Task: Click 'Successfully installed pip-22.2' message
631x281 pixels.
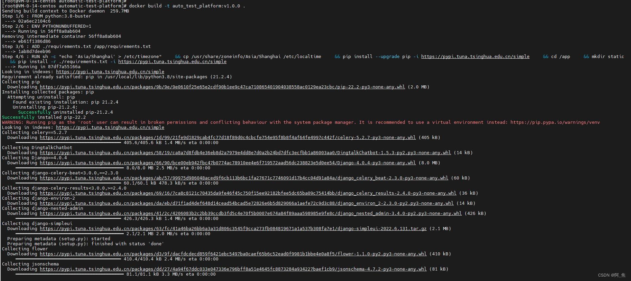Action: click(x=44, y=117)
